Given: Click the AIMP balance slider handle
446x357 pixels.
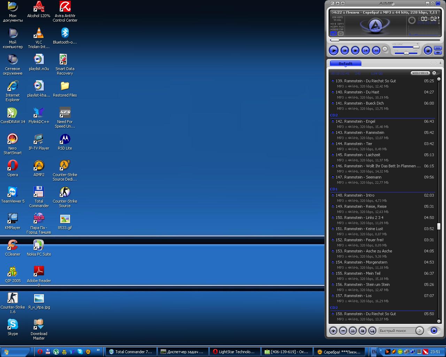Looking at the screenshot, I should click(406, 53).
